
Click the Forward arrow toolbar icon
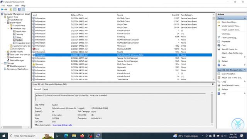(6, 10)
